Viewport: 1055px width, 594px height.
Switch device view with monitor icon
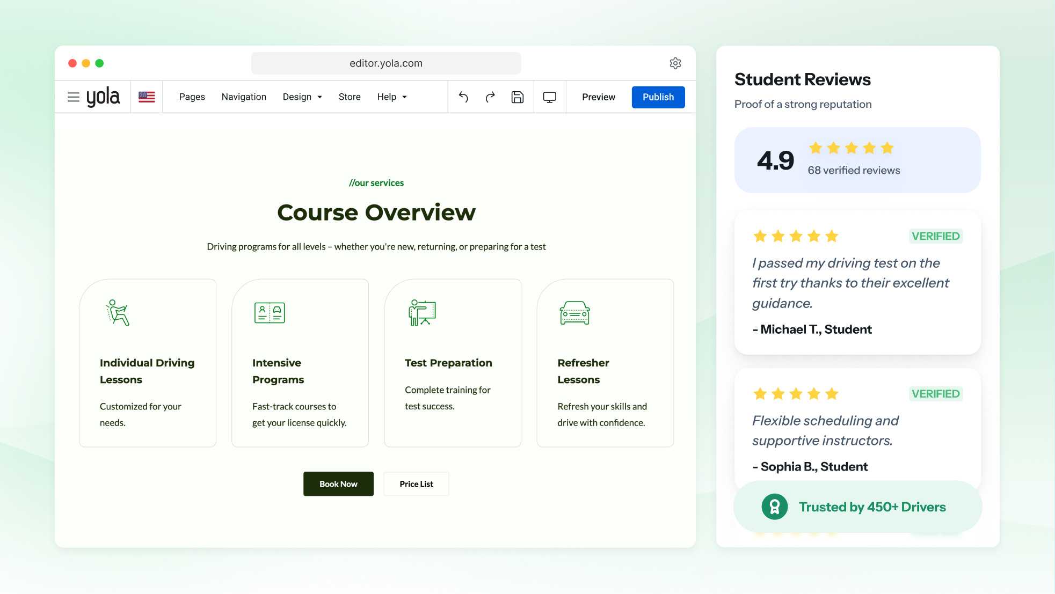point(550,97)
